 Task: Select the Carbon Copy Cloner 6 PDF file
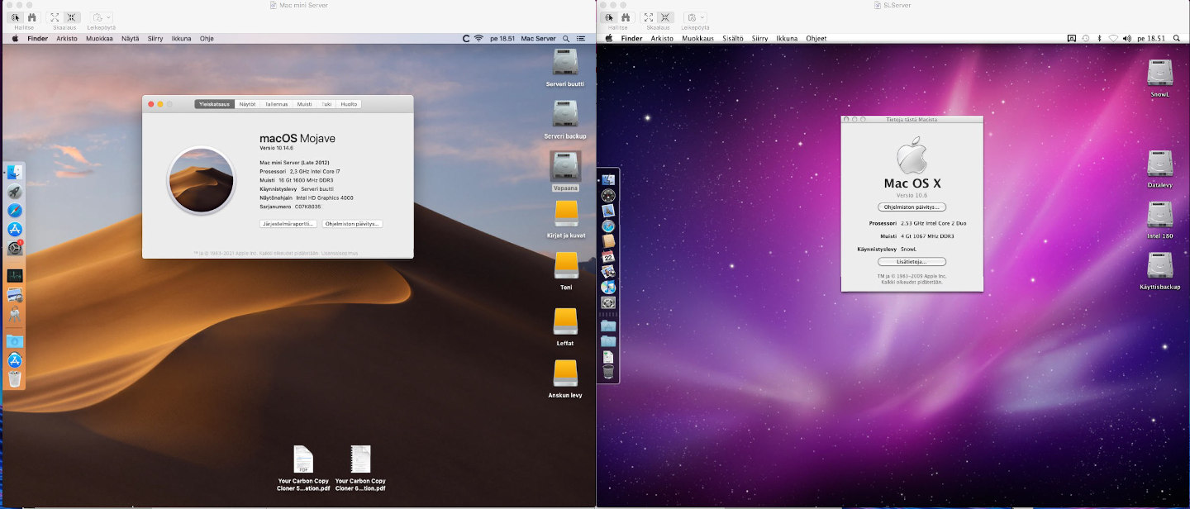pos(360,459)
